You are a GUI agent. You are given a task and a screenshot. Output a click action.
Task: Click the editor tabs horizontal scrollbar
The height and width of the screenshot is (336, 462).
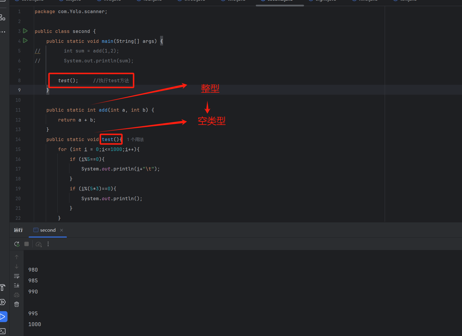pos(280,5)
